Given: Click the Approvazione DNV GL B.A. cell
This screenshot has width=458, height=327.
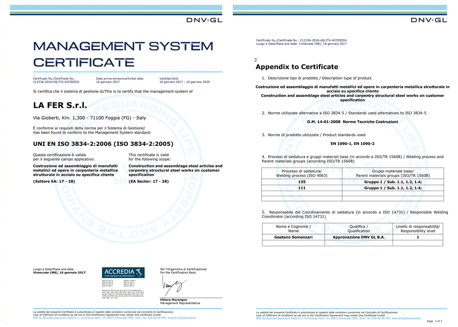Looking at the screenshot, I should coord(359,237).
